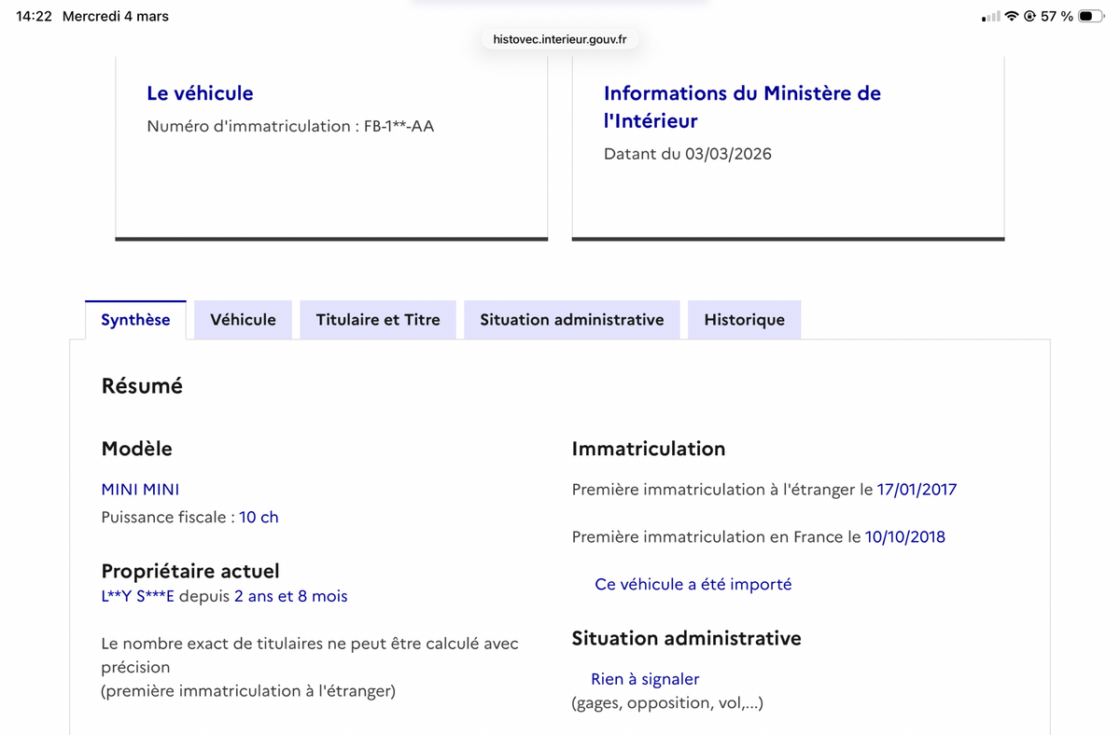Tap the 57 % battery percentage
Image resolution: width=1120 pixels, height=735 pixels.
[x=1057, y=17]
